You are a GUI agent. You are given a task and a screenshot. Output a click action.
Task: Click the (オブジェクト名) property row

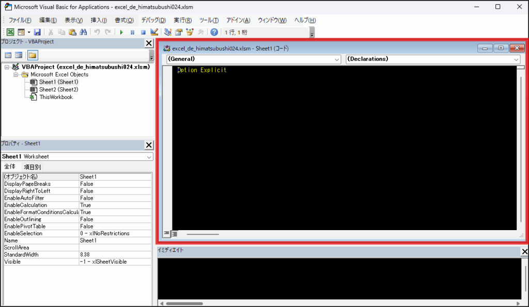[77, 176]
